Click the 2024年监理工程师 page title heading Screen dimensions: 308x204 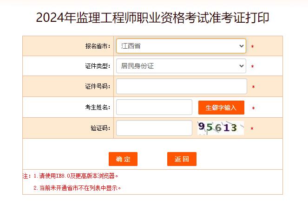(153, 18)
